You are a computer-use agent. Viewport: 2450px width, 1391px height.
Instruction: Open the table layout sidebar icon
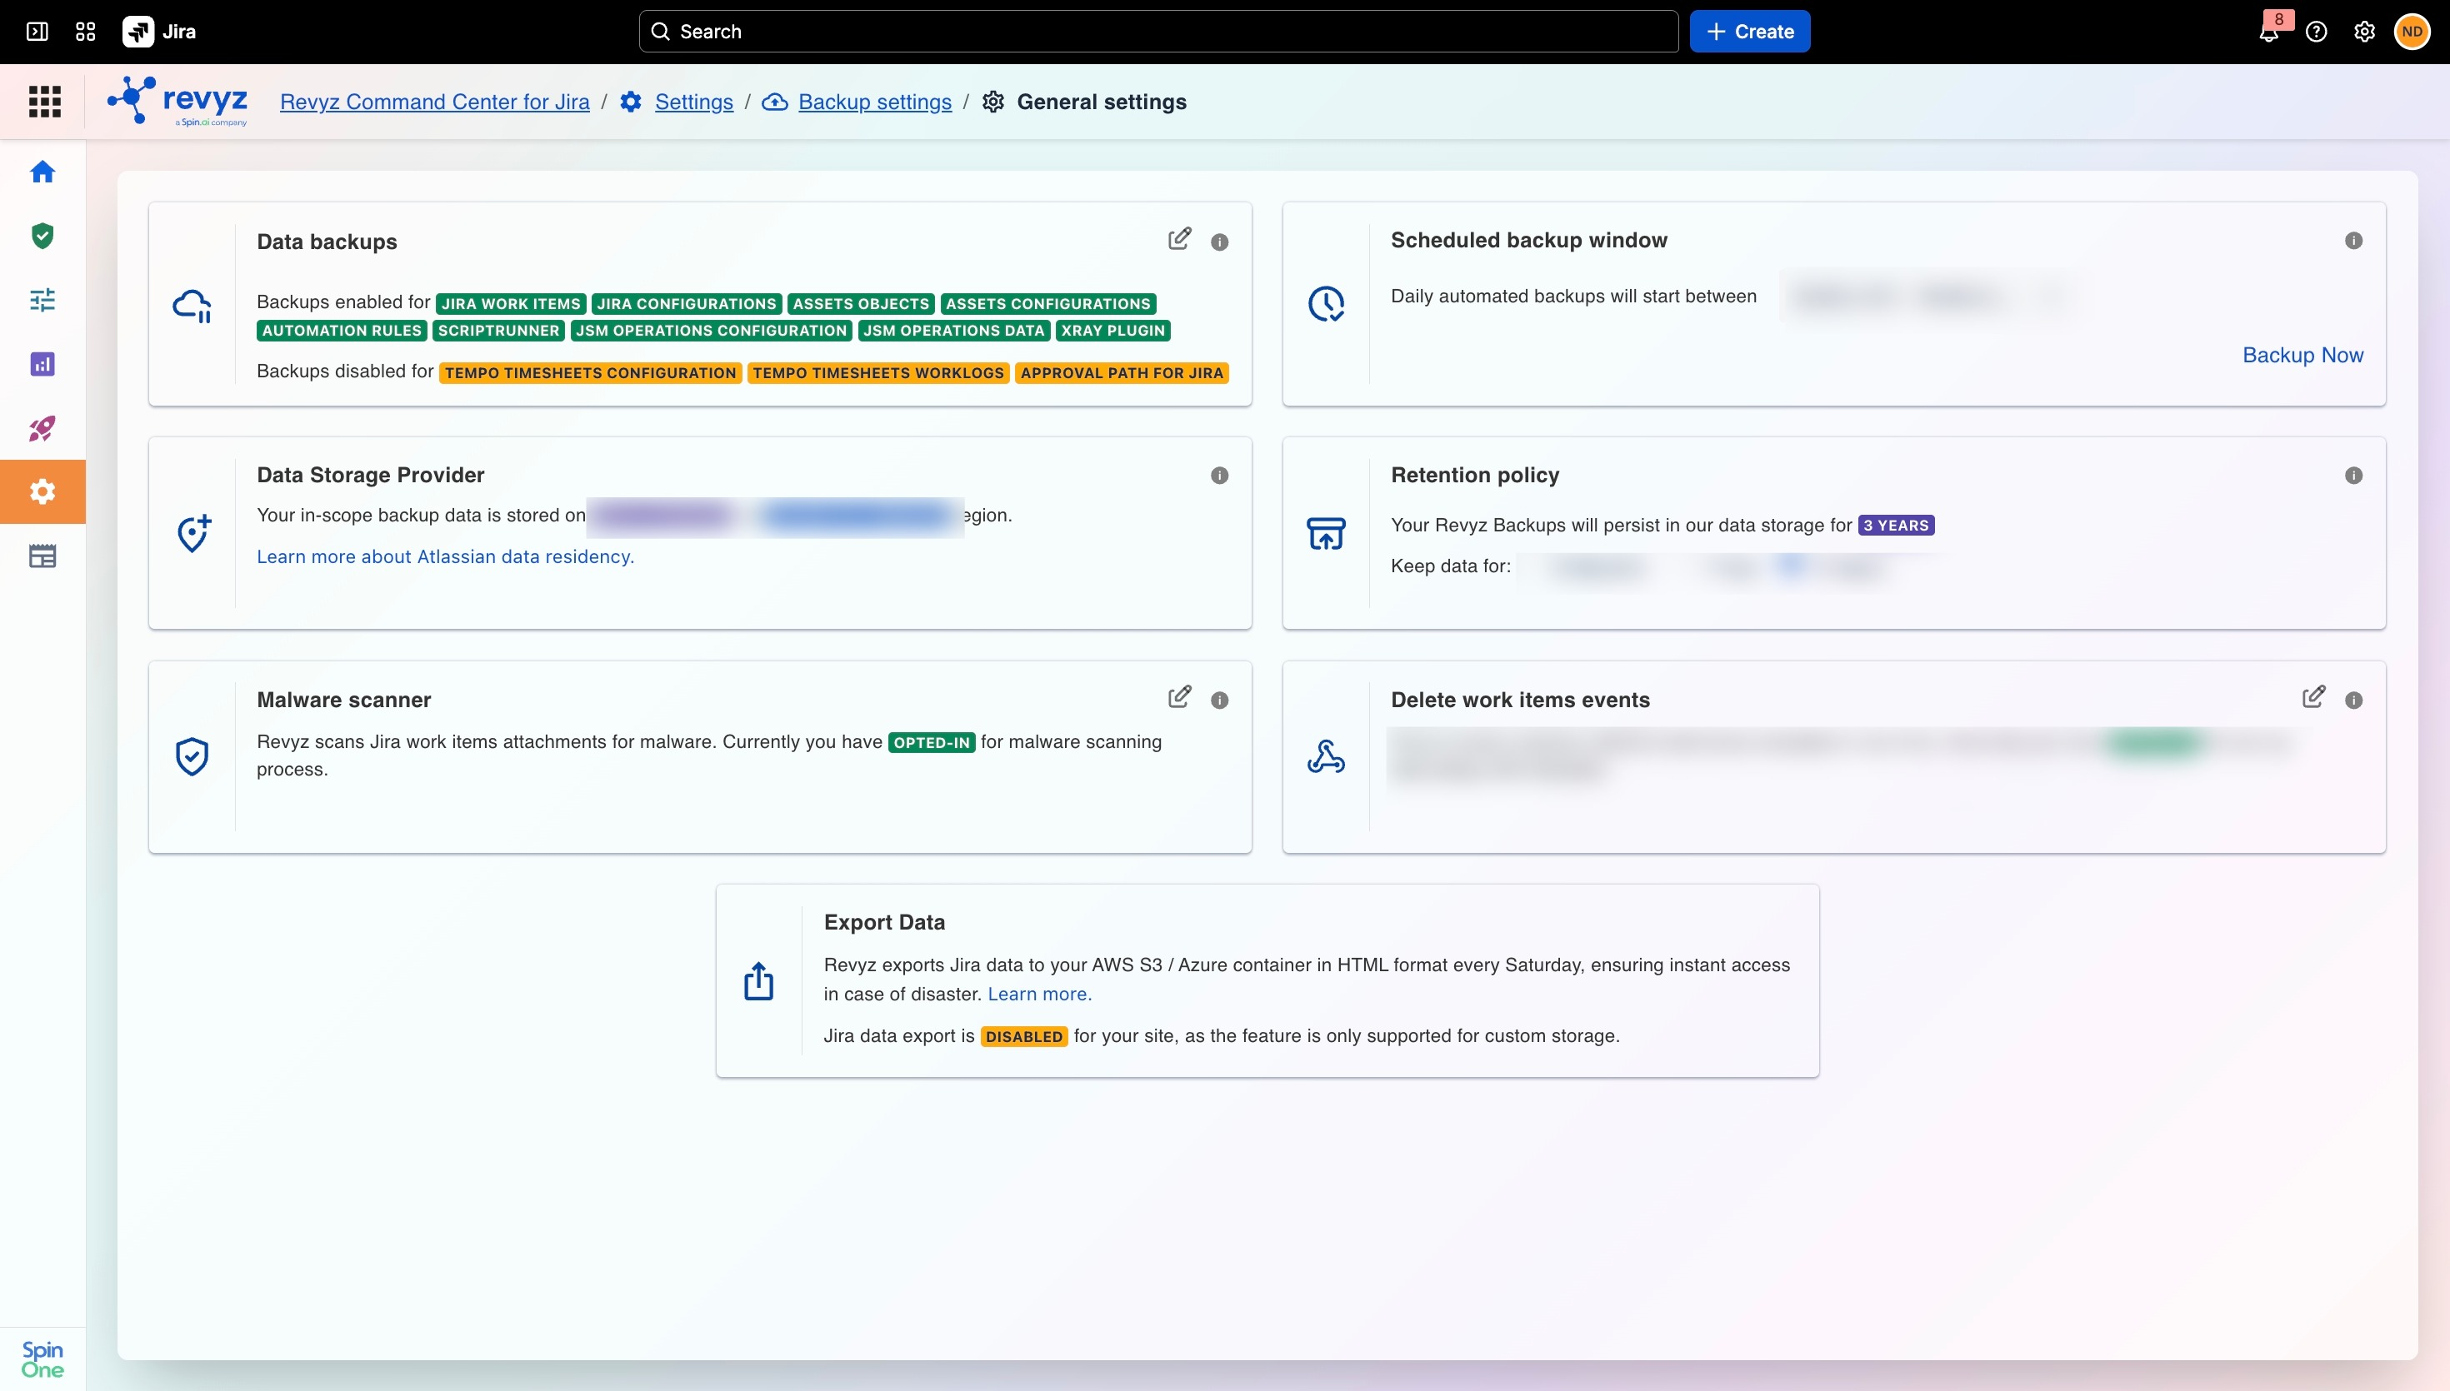42,556
